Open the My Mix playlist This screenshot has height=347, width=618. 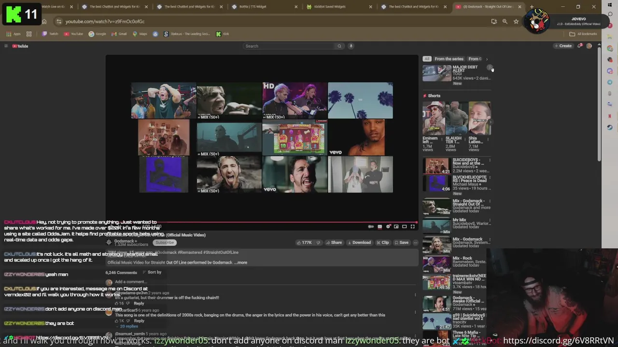[437, 226]
